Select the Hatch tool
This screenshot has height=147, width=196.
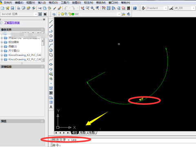click(51, 88)
